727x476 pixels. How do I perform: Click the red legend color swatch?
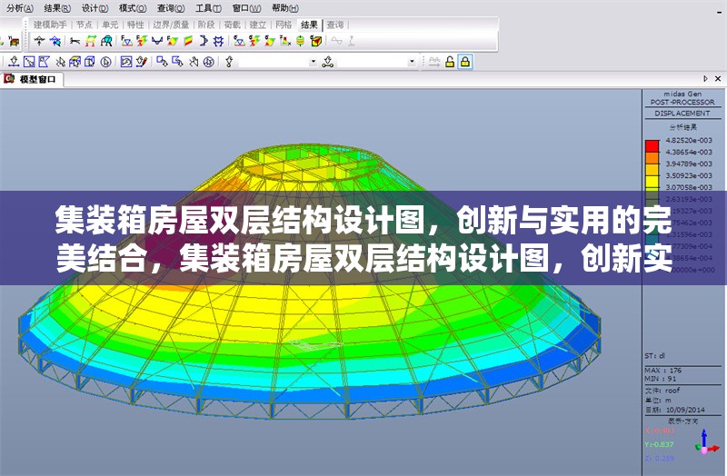click(652, 145)
